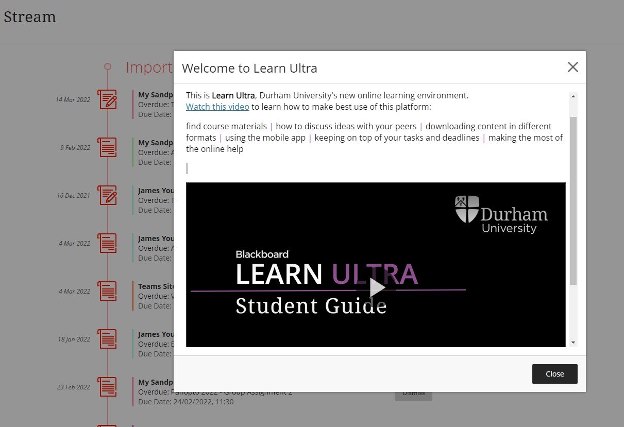Click the upper document icon dated 4 Mar 2022
This screenshot has width=624, height=427.
pyautogui.click(x=107, y=243)
